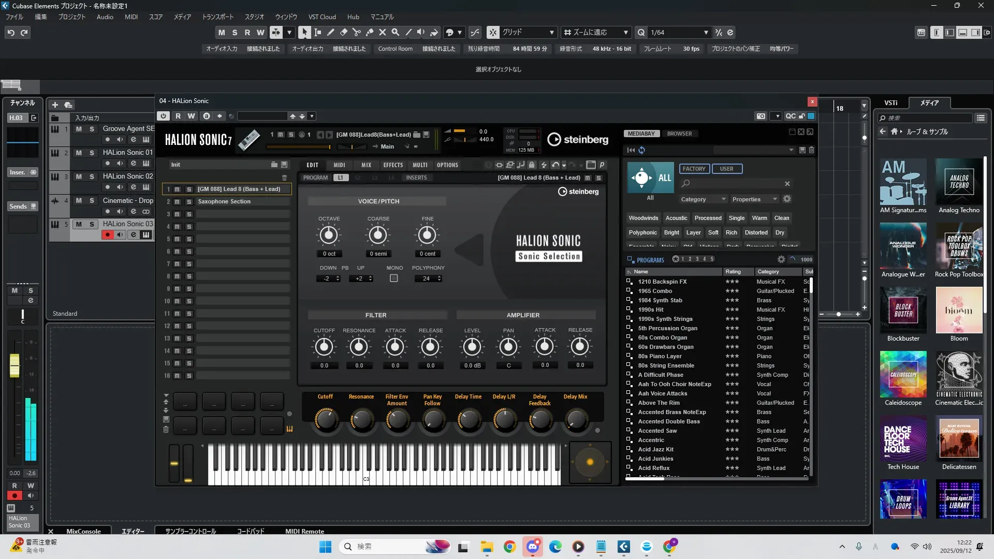
Task: Apply the Woodwinds tag filter
Action: pos(643,218)
